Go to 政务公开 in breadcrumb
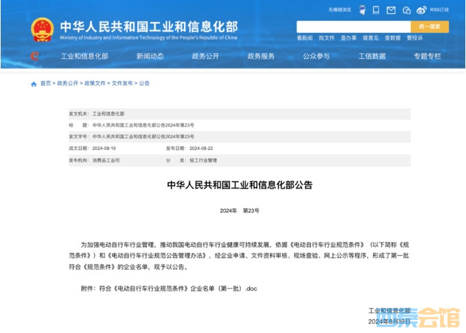Viewport: 466px width, 333px height. click(67, 84)
